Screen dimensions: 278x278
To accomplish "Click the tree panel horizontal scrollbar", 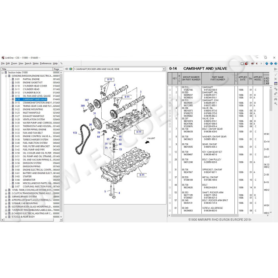I will point(31,220).
